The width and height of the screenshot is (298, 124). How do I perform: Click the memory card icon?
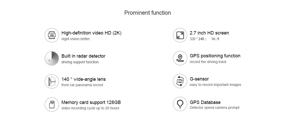[52, 105]
